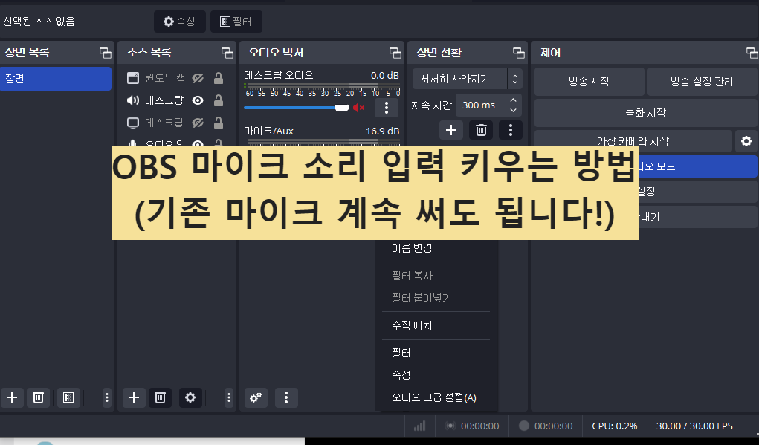Delete the scene transition with trash icon
The height and width of the screenshot is (445, 759).
pos(481,129)
